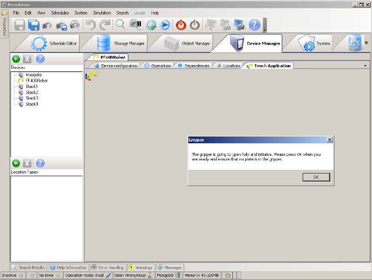Click the blue Help question mark toolbar icon
Image resolution: width=372 pixels, height=280 pixels.
[254, 25]
